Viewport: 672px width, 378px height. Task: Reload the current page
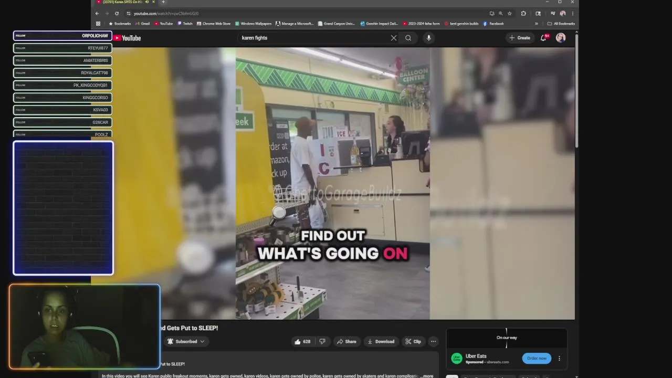pyautogui.click(x=117, y=13)
